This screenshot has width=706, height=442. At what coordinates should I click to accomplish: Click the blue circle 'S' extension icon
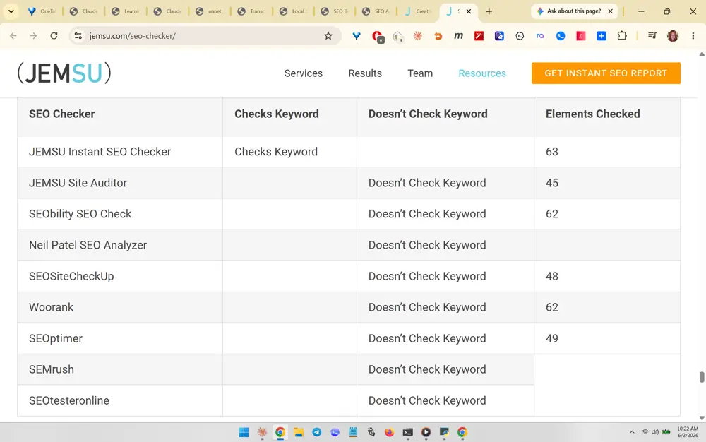click(561, 36)
